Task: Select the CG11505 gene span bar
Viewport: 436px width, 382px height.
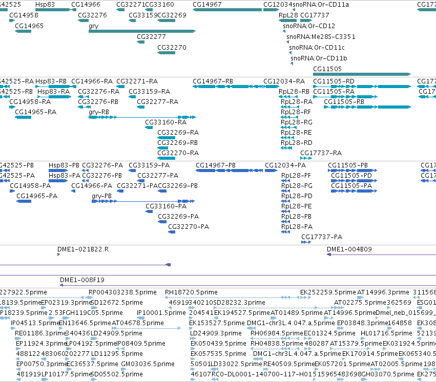Action: [x=362, y=74]
